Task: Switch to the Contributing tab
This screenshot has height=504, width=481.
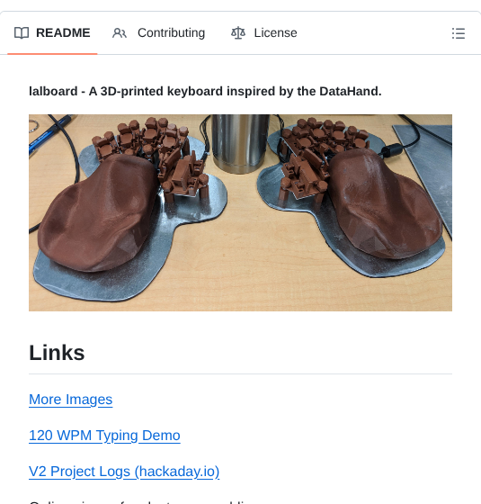Action: [158, 32]
